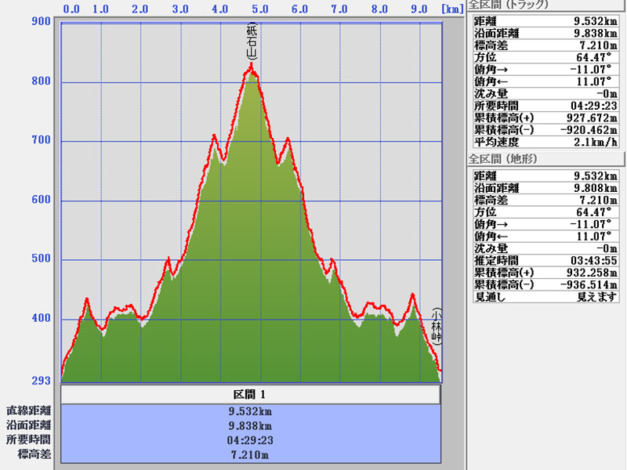
Task: Click the 標高差 7.210m value in section table
Action: 251,454
